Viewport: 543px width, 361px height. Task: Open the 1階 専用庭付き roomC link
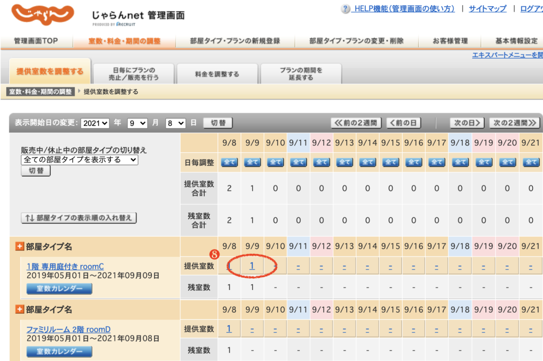(x=65, y=266)
